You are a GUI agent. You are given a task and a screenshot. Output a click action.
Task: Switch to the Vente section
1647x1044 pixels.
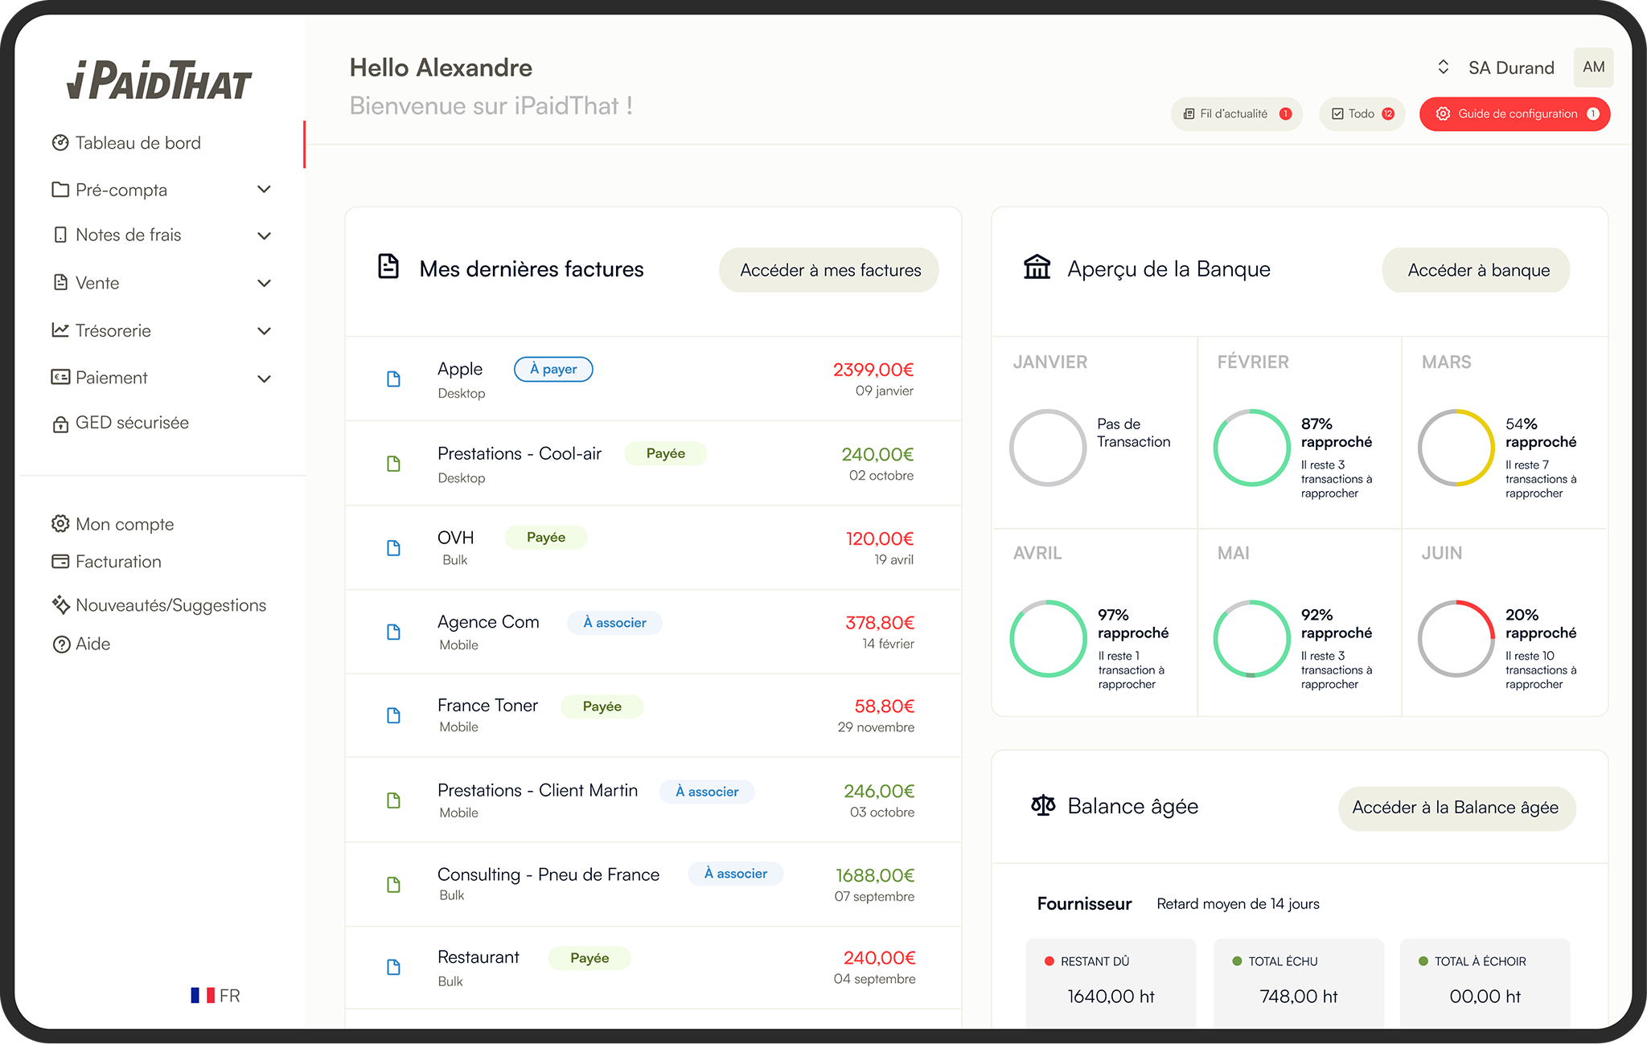tap(264, 282)
